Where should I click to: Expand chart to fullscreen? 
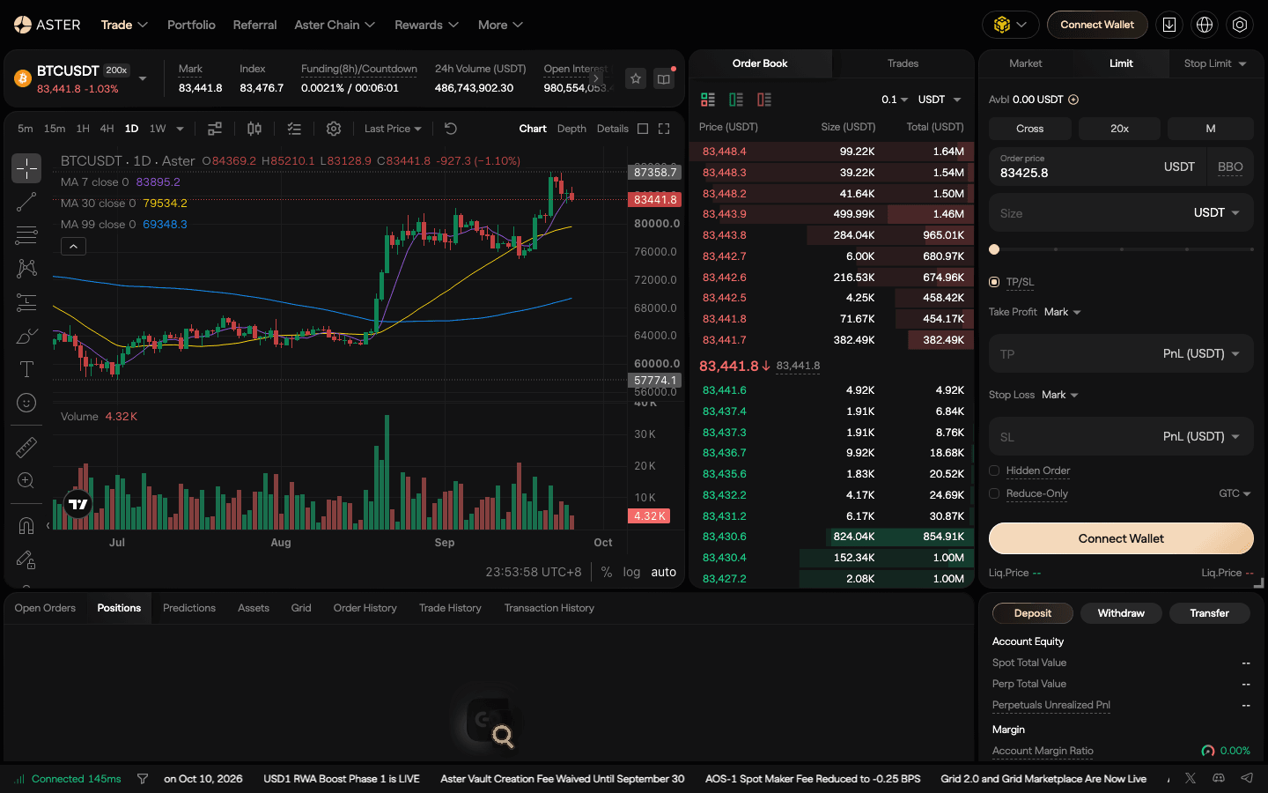664,129
